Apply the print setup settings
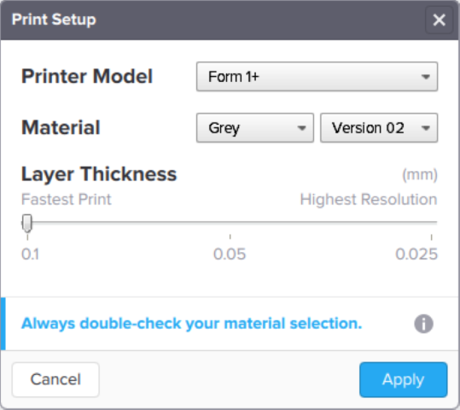This screenshot has height=410, width=460. (x=404, y=379)
